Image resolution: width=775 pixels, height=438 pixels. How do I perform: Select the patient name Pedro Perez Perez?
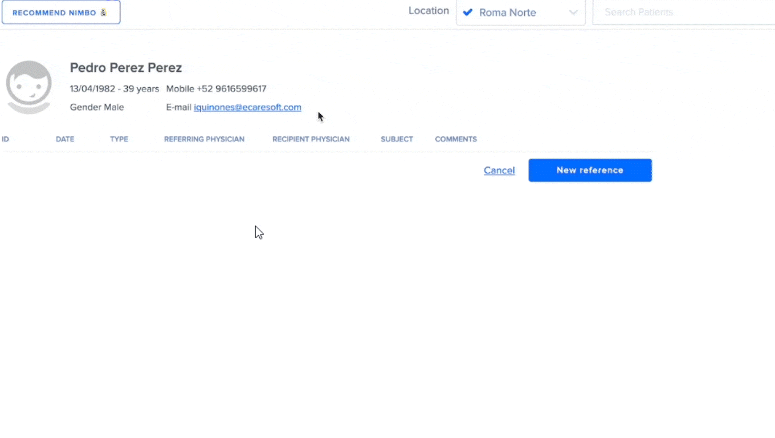coord(125,67)
